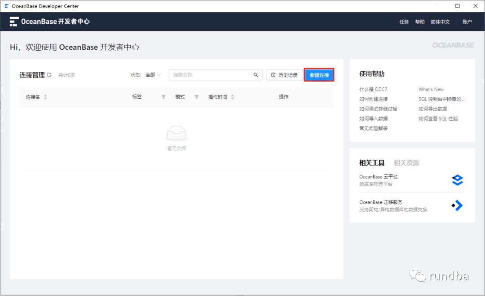Switch to the 相关资源 tab

tap(406, 163)
